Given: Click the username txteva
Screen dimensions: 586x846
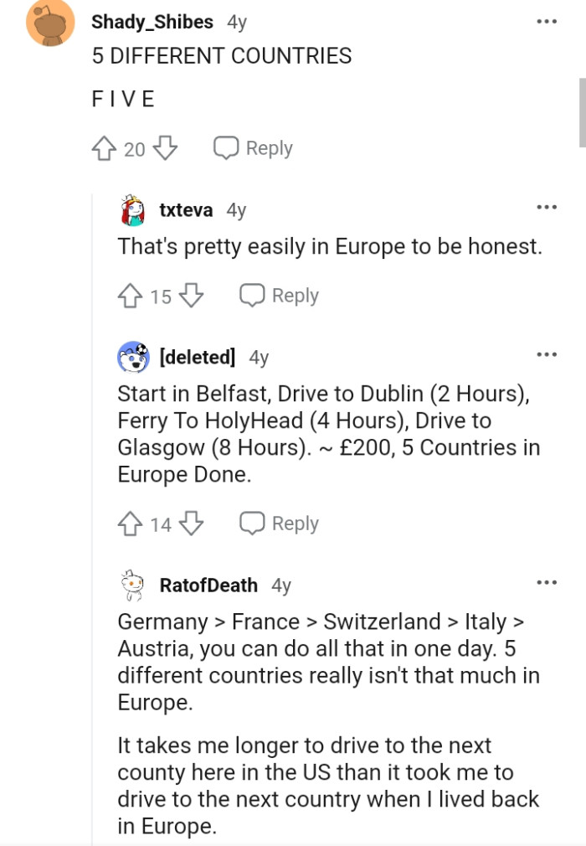Looking at the screenshot, I should pyautogui.click(x=185, y=210).
